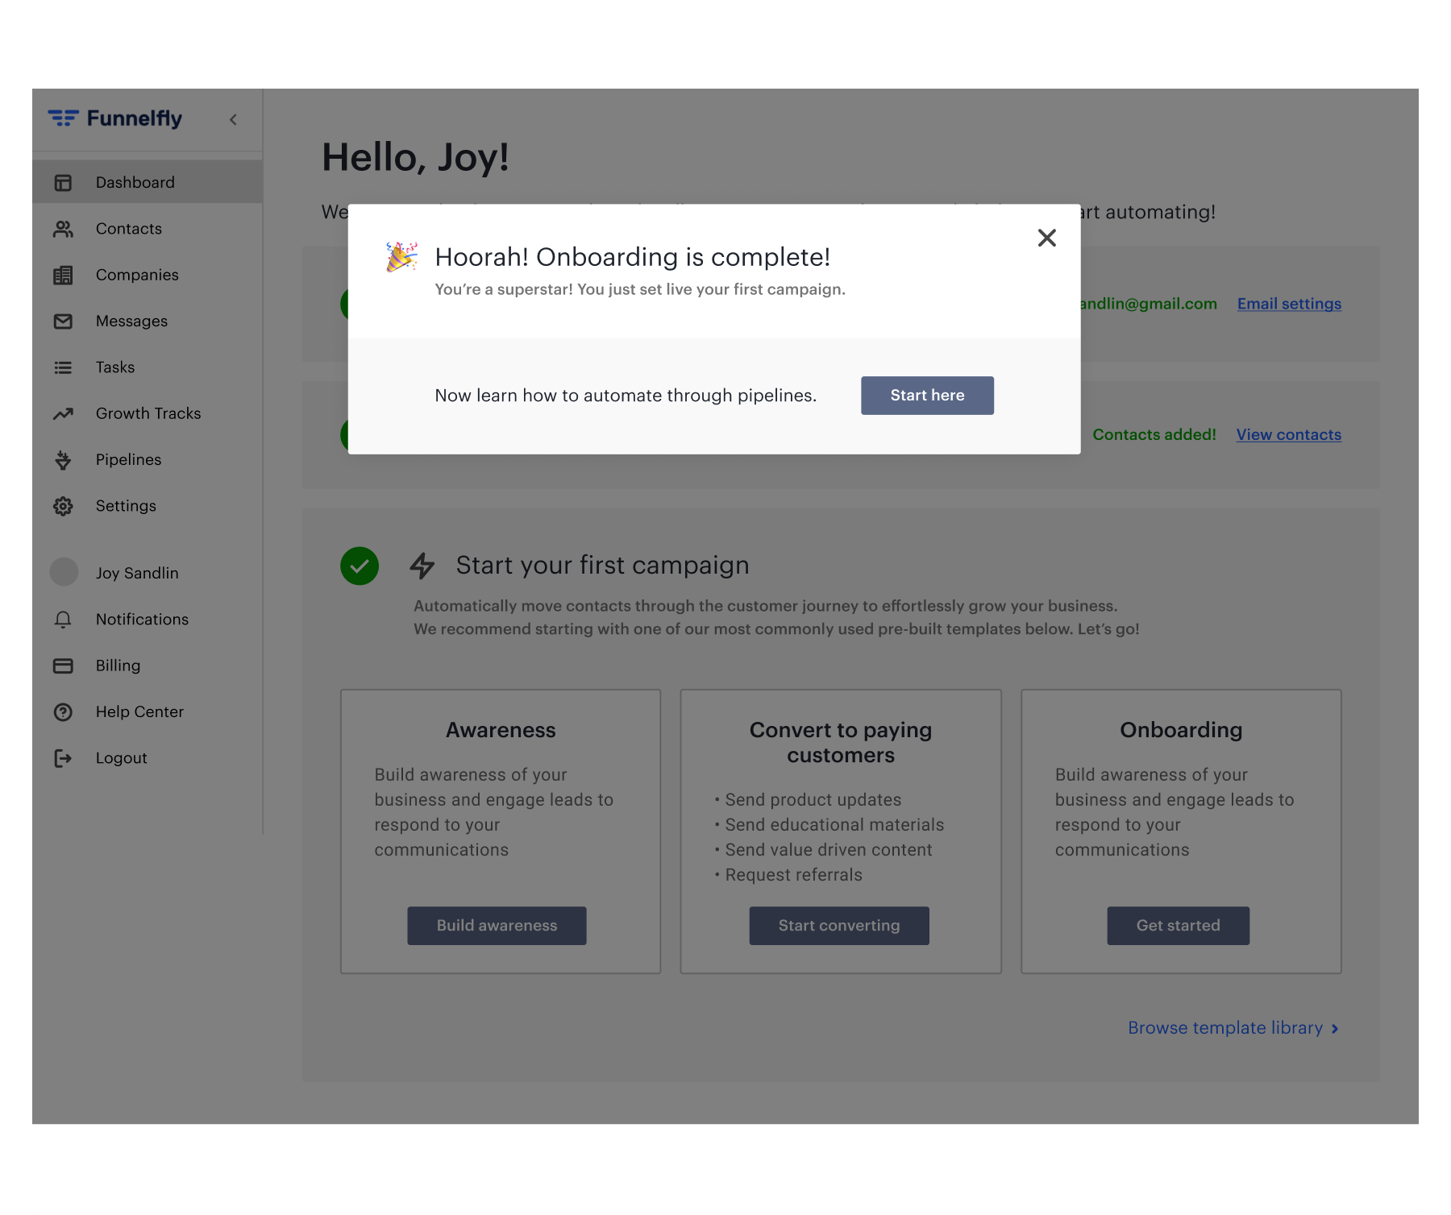Image resolution: width=1451 pixels, height=1215 pixels.
Task: Click the Tasks list icon
Action: (63, 367)
